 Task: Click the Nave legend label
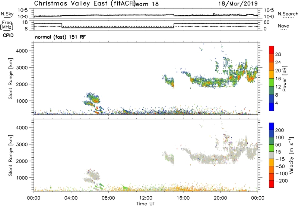click(283, 26)
